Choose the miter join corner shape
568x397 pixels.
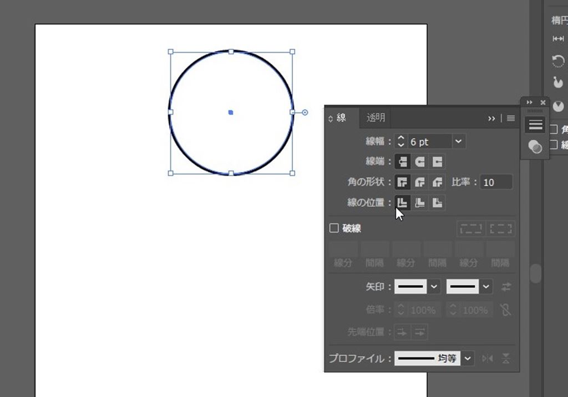[x=403, y=182]
